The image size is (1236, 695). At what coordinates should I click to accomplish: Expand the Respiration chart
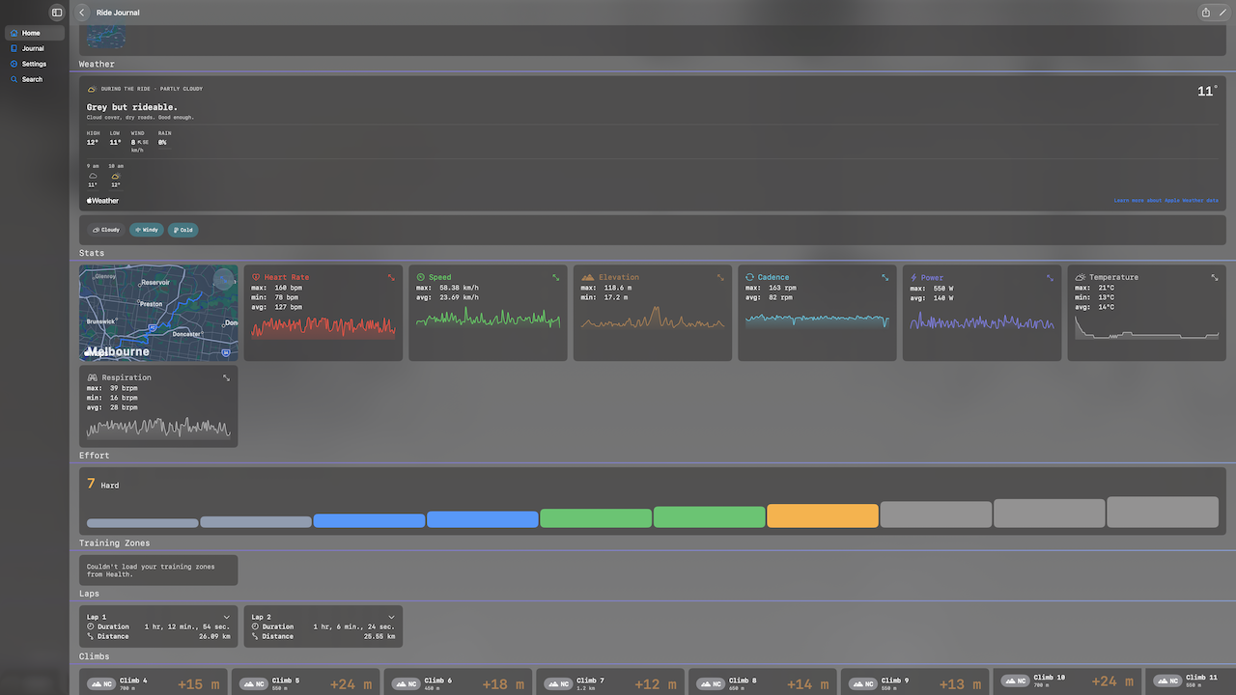227,377
